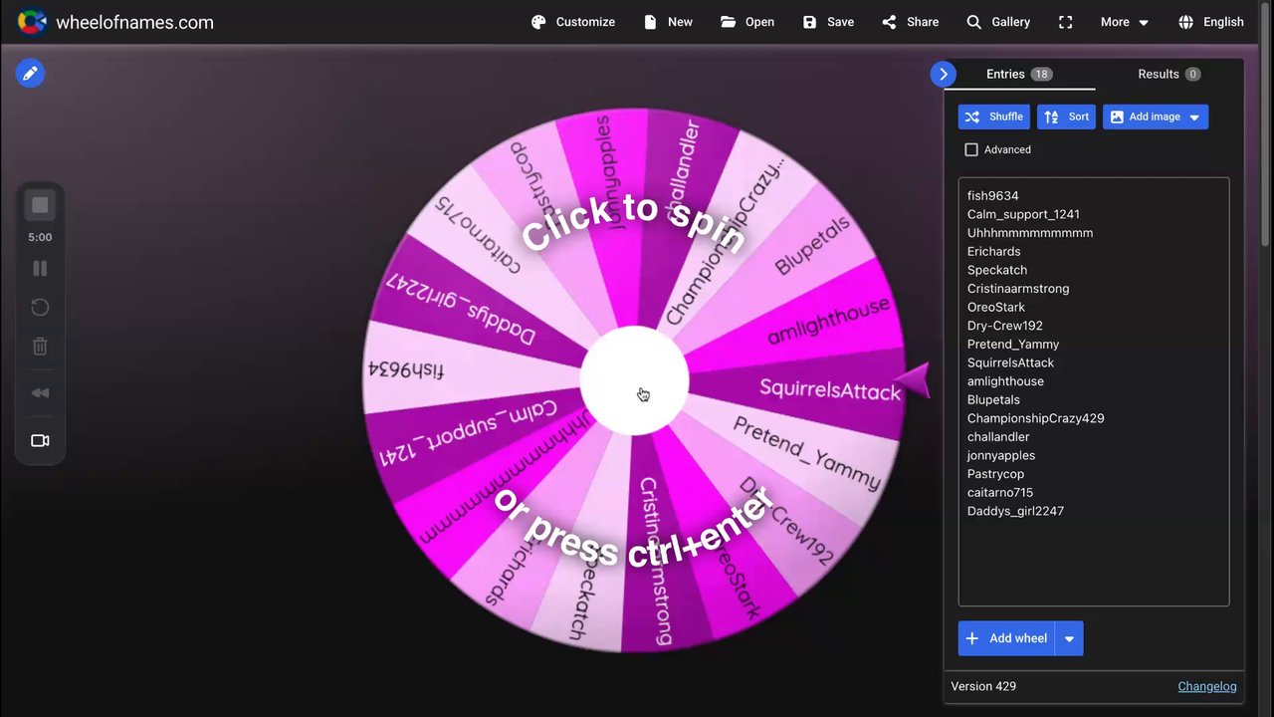The height and width of the screenshot is (717, 1274).
Task: Click the blue pencil edit icon
Action: 30,73
